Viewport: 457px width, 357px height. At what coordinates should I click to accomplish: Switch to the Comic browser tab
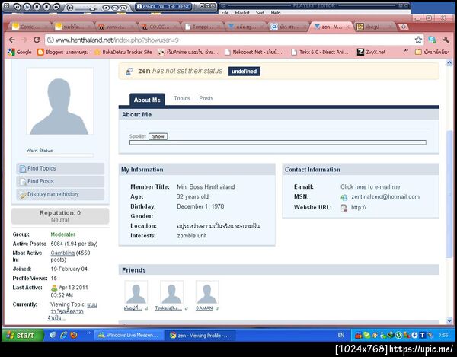click(x=28, y=27)
